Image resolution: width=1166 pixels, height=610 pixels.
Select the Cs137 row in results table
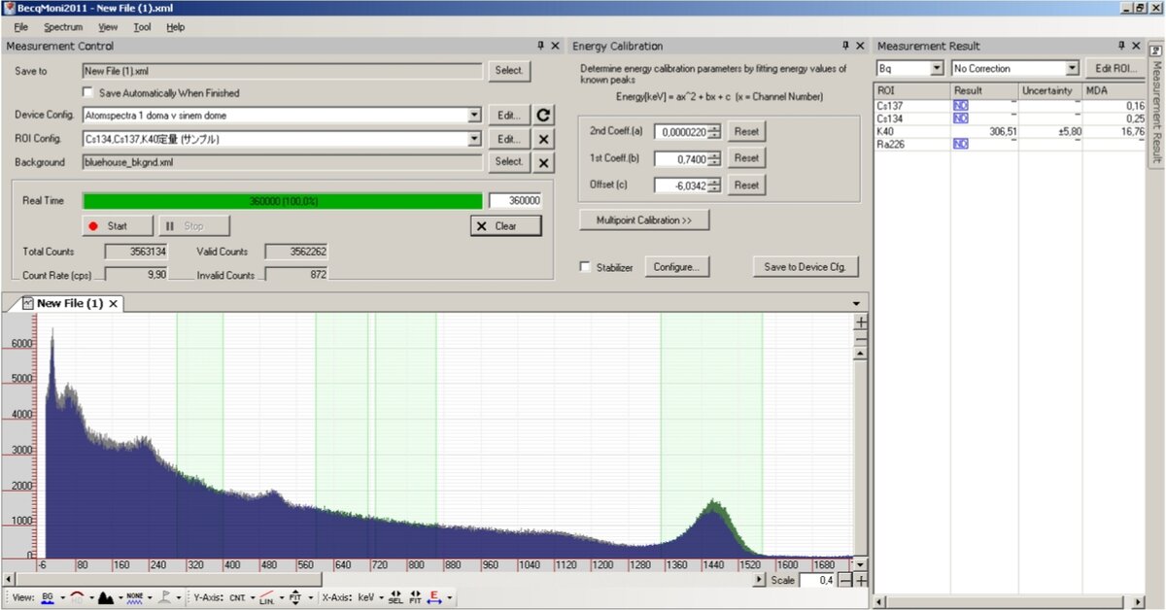tap(1011, 105)
